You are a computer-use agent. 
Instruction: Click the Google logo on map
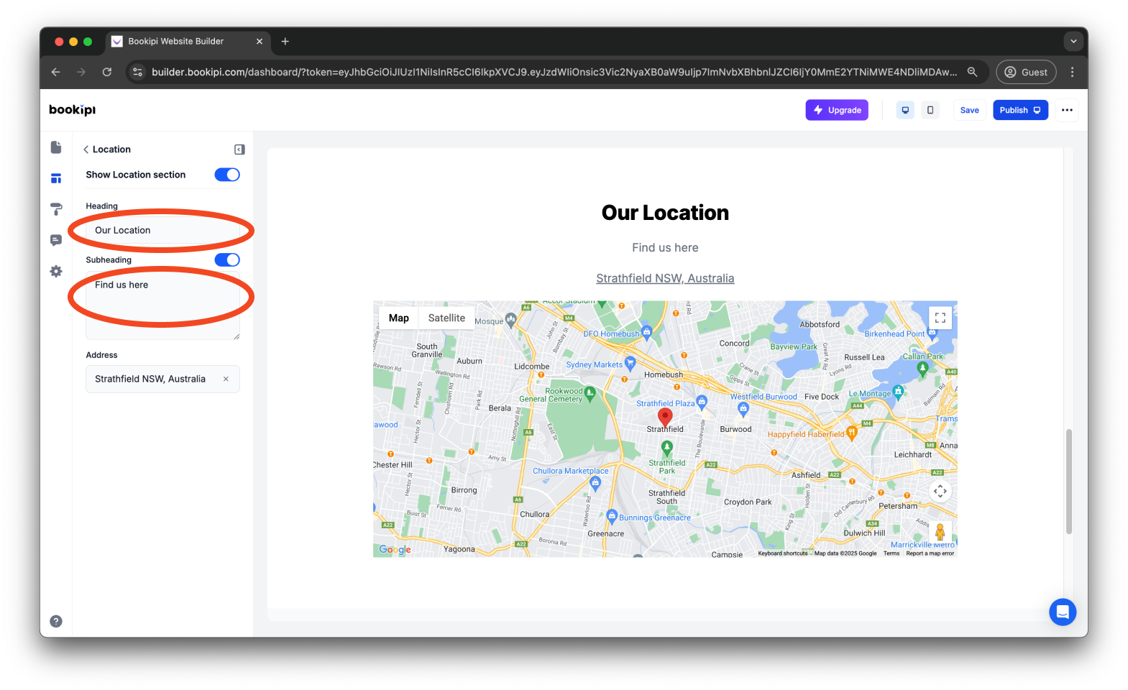(395, 549)
